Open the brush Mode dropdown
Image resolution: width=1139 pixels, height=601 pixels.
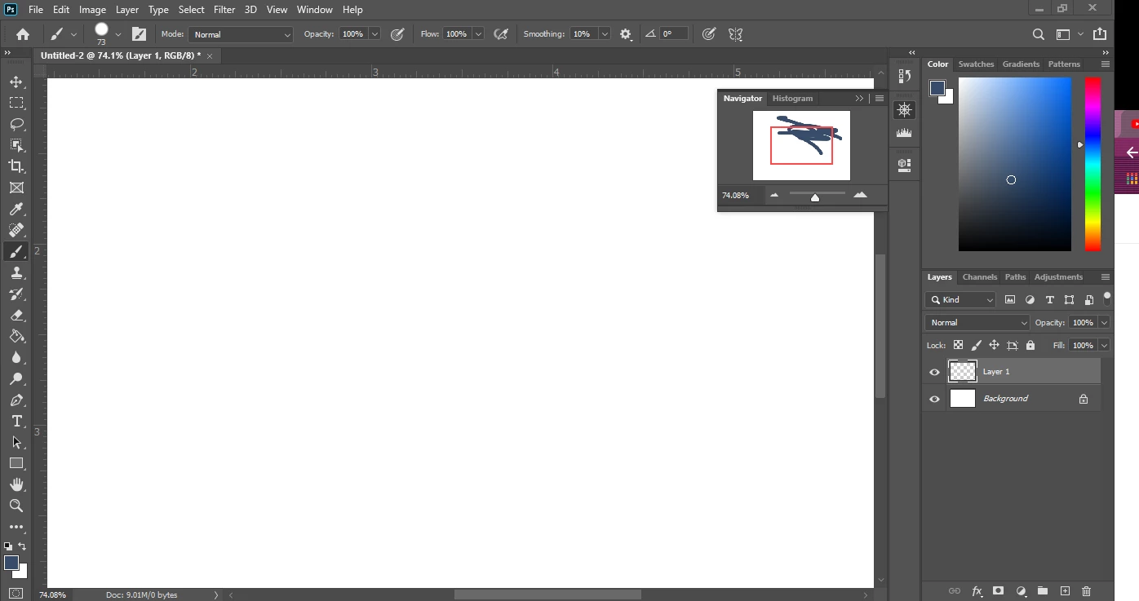[x=241, y=34]
